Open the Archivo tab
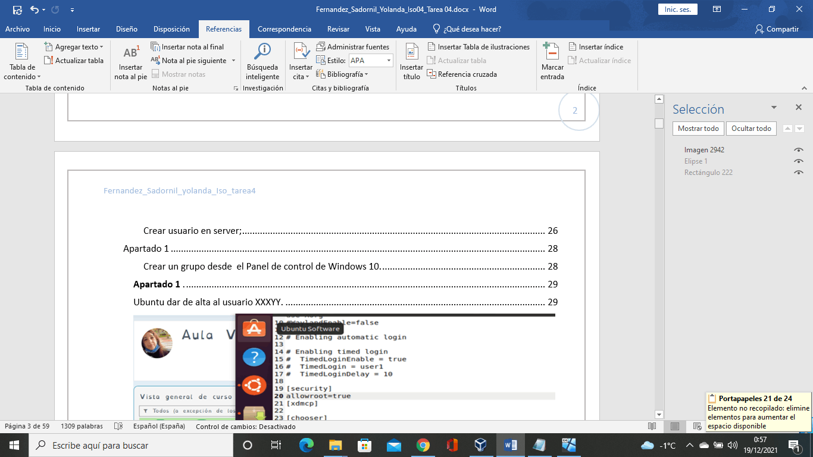The height and width of the screenshot is (457, 813). tap(17, 29)
